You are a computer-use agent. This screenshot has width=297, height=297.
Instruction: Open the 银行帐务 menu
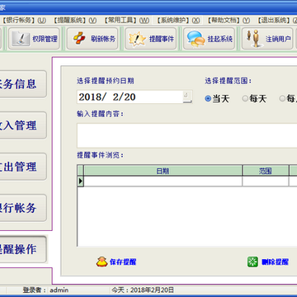(24, 21)
